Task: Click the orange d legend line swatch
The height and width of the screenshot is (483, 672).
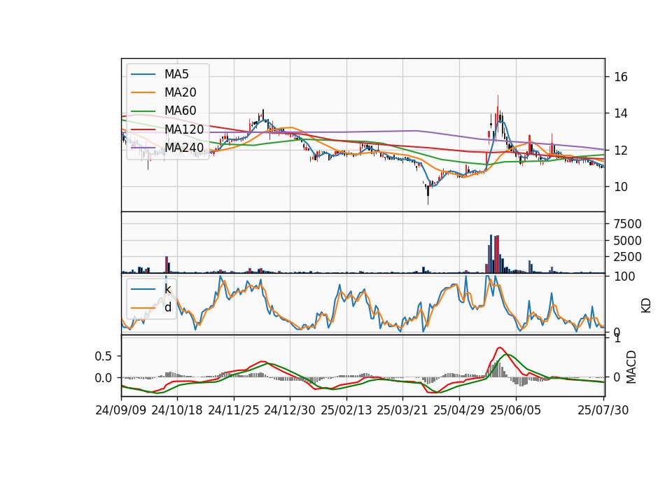Action: (x=143, y=308)
